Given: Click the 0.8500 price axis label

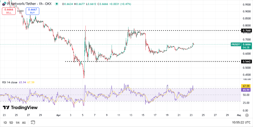Looking at the screenshot, I should tap(247, 19).
